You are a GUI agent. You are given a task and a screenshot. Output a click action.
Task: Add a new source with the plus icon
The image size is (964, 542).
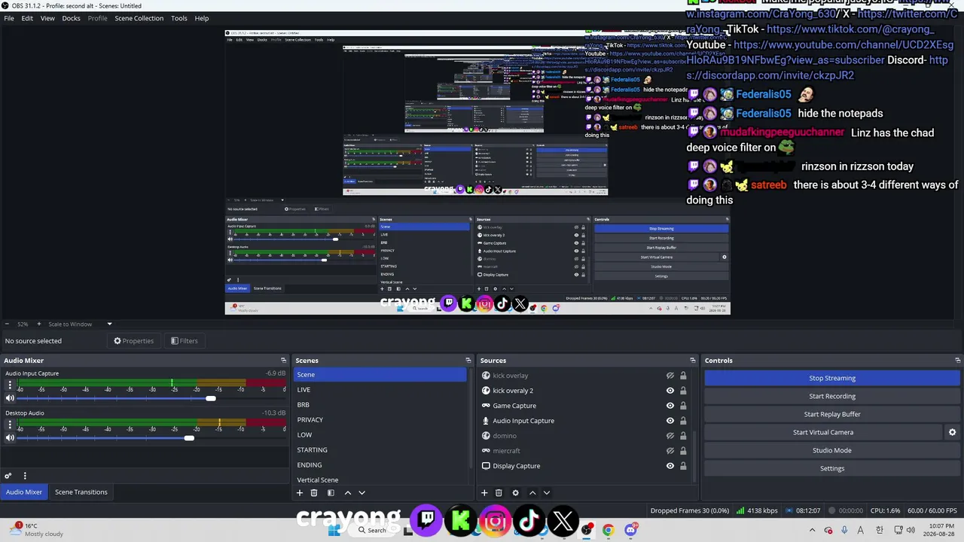click(x=484, y=493)
